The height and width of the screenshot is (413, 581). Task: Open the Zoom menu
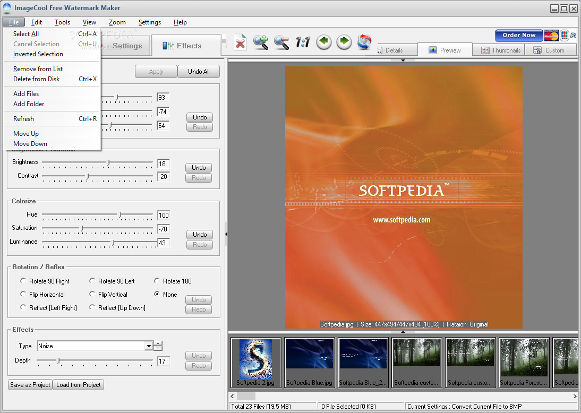[x=117, y=22]
